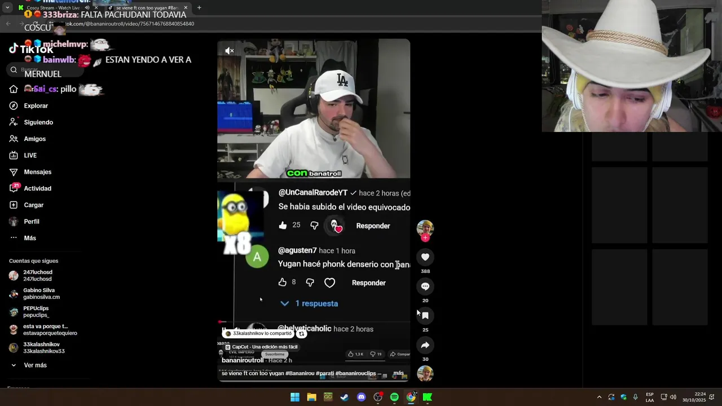The width and height of the screenshot is (722, 406).
Task: Open Amigos in the TikTok sidebar
Action: (x=27, y=139)
